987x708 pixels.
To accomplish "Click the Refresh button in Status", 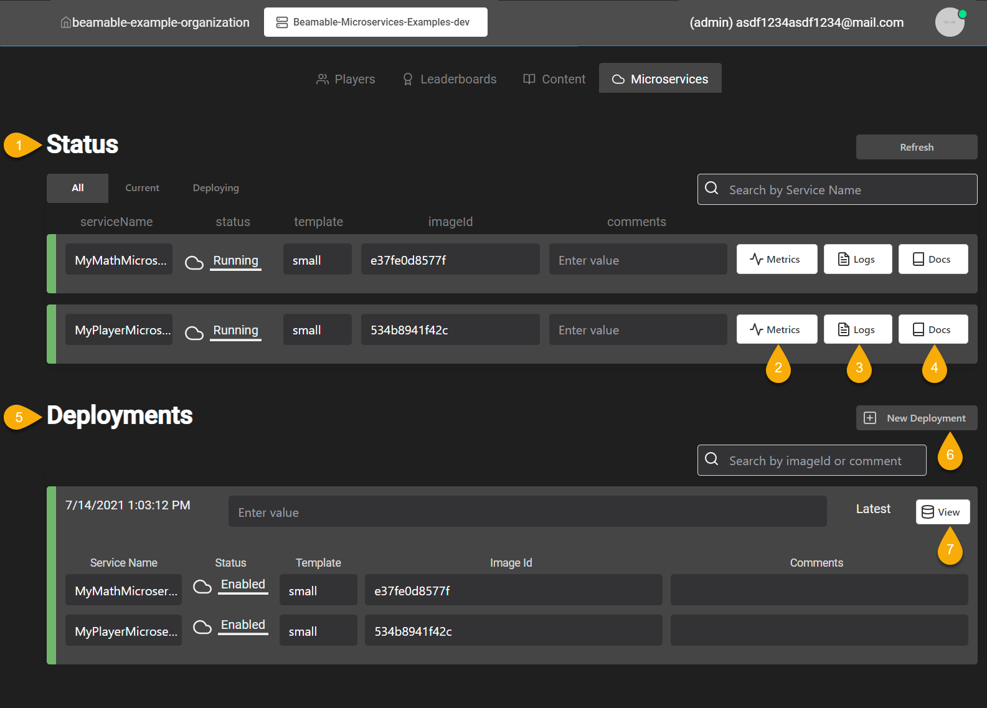I will pos(917,147).
